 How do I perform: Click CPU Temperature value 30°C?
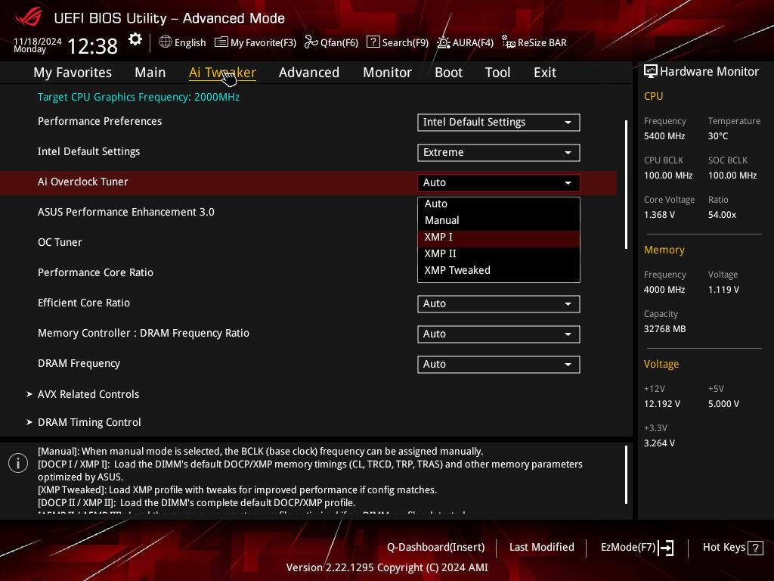pyautogui.click(x=718, y=136)
